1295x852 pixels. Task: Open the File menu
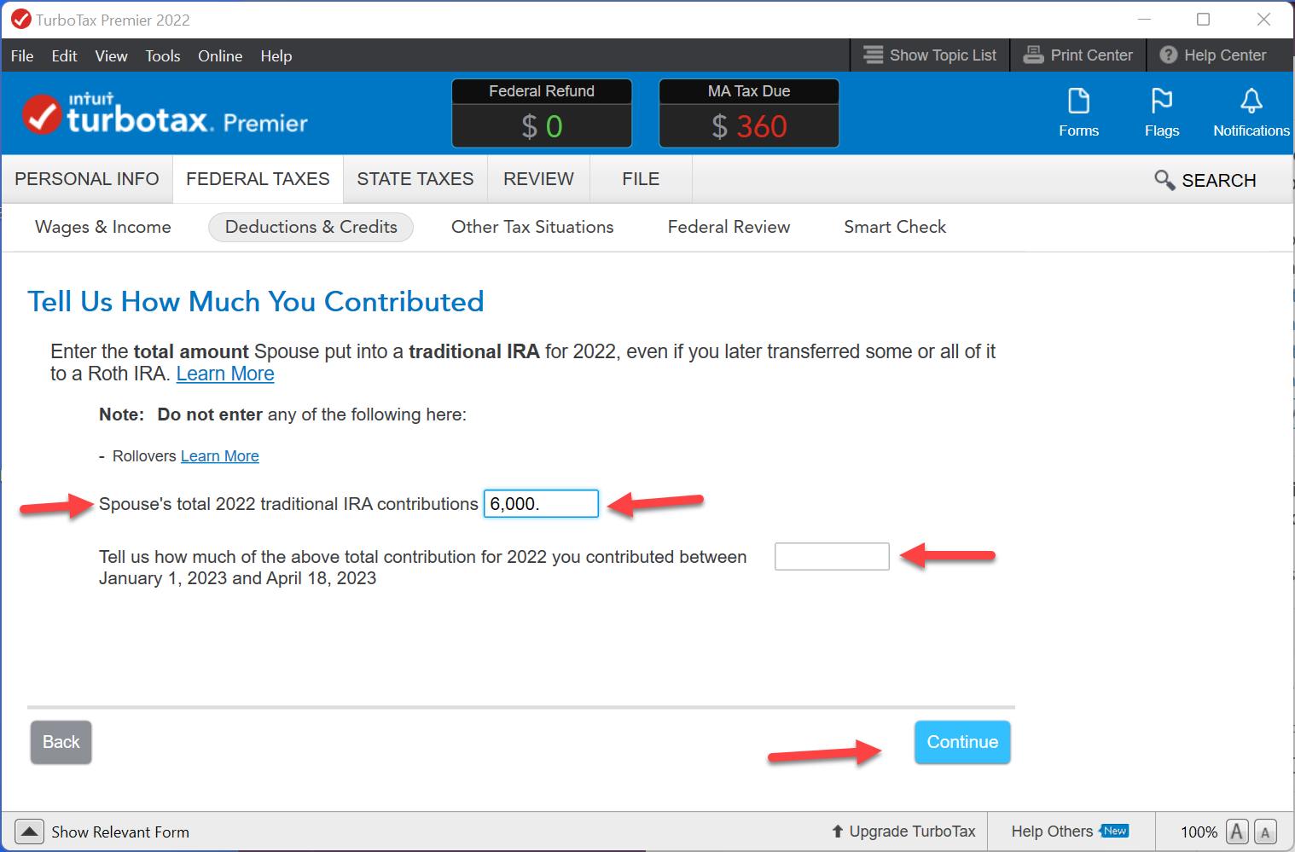[22, 56]
